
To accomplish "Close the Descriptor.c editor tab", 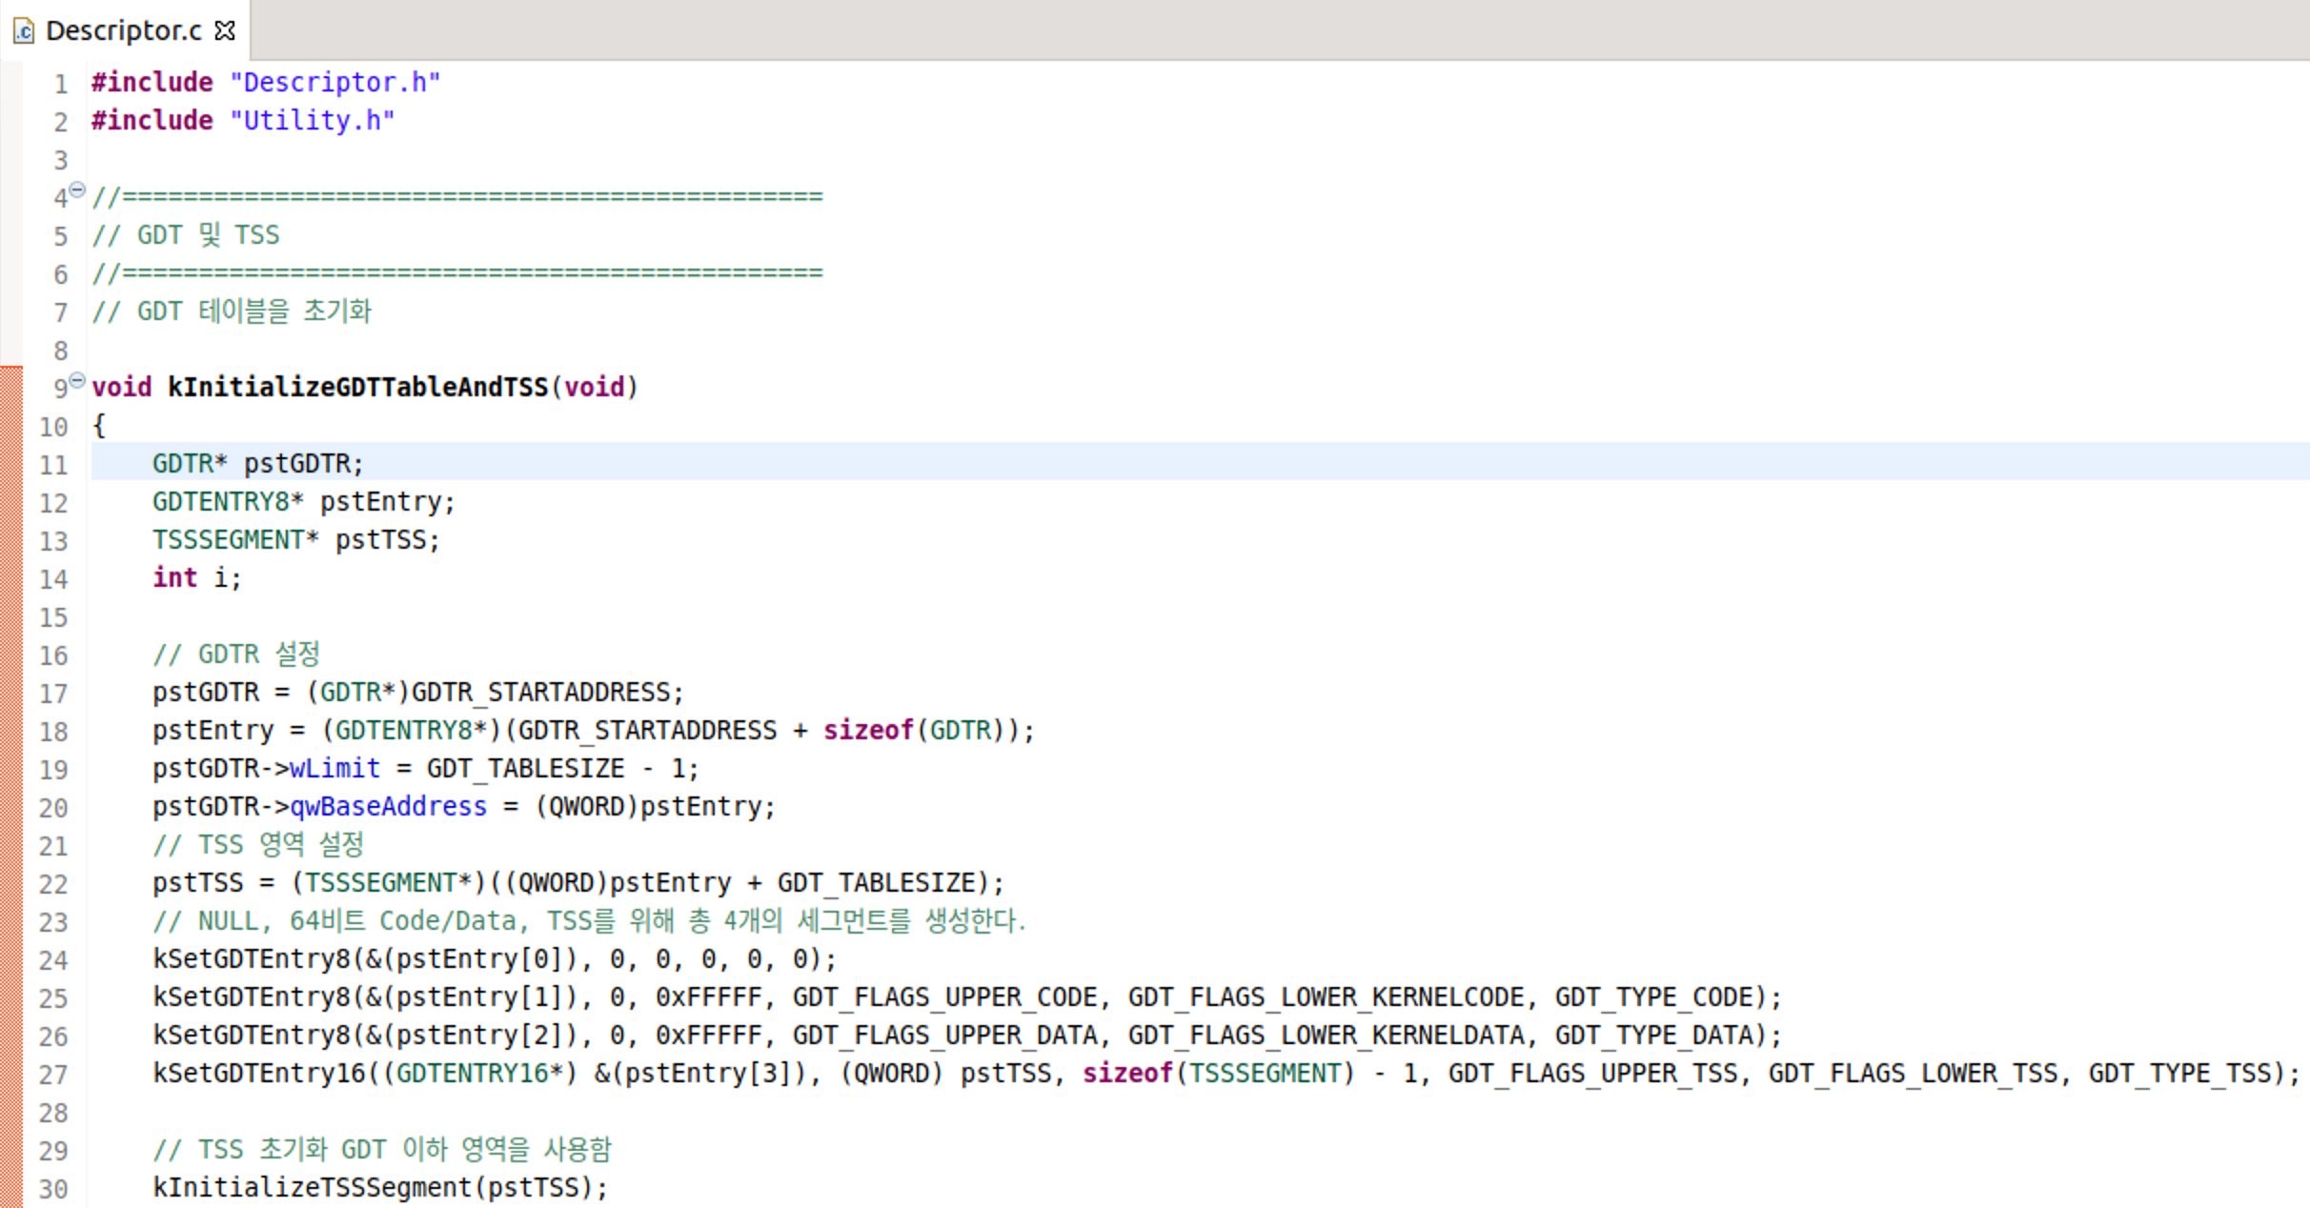I will tap(225, 30).
